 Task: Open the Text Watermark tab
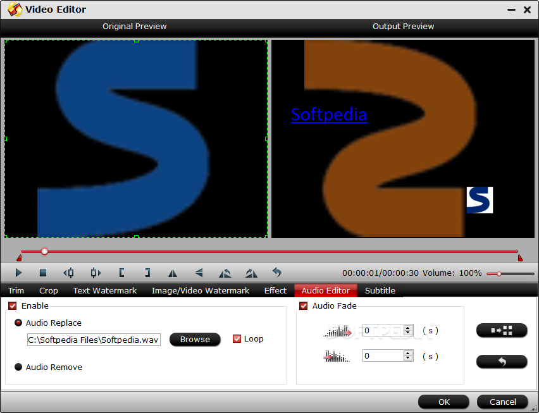pos(105,291)
